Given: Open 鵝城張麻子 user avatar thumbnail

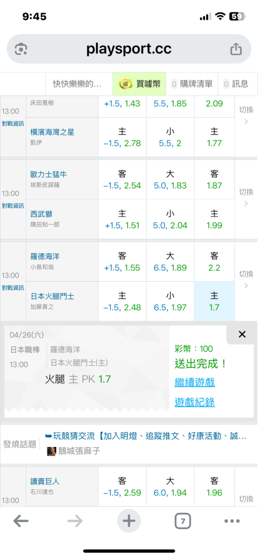Looking at the screenshot, I should (x=52, y=451).
